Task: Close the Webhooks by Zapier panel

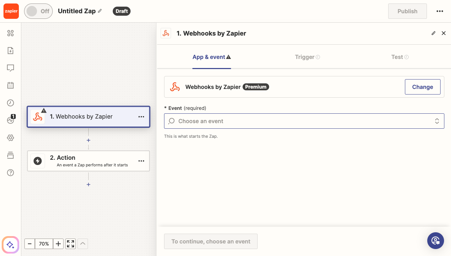Action: [x=444, y=33]
